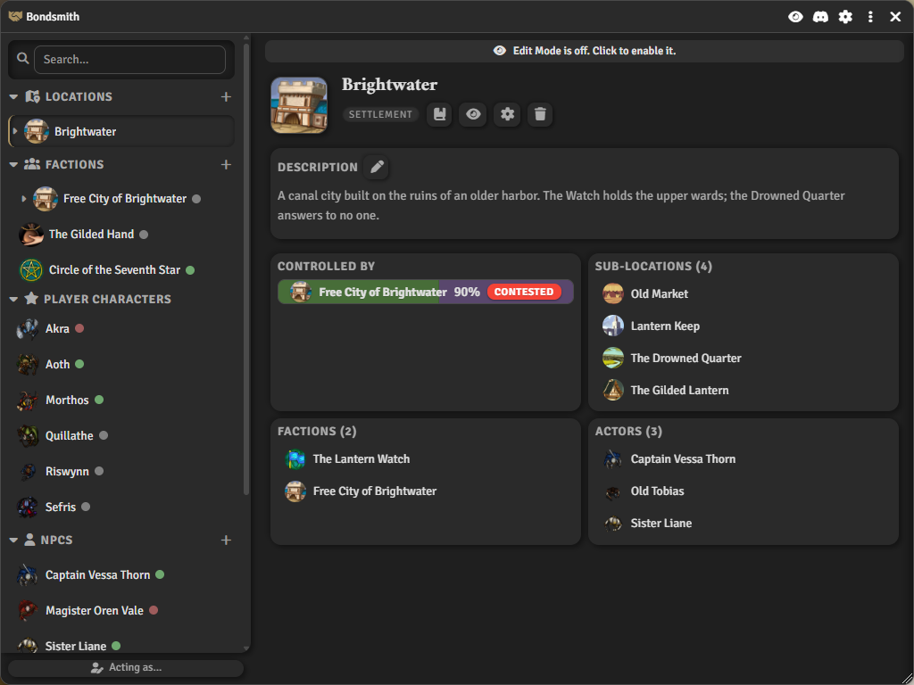Enable Edit Mode using the banner
The height and width of the screenshot is (685, 914).
(584, 51)
